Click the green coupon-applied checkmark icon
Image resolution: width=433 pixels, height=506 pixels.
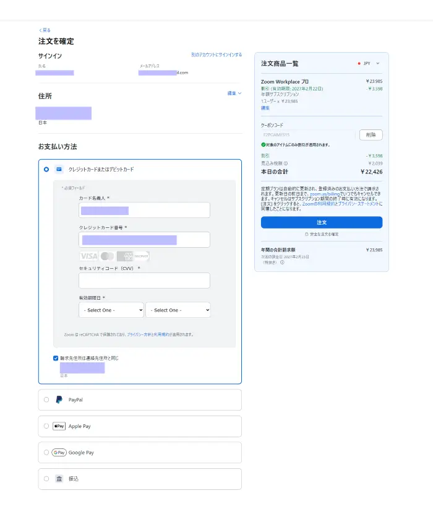pyautogui.click(x=263, y=144)
